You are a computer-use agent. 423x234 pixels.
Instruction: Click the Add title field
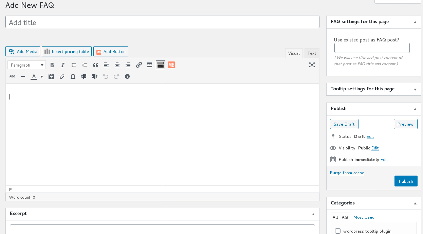tap(162, 22)
